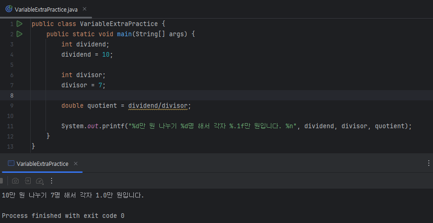Click line number 5 in the gutter
Image resolution: width=433 pixels, height=223 pixels.
pyautogui.click(x=12, y=65)
